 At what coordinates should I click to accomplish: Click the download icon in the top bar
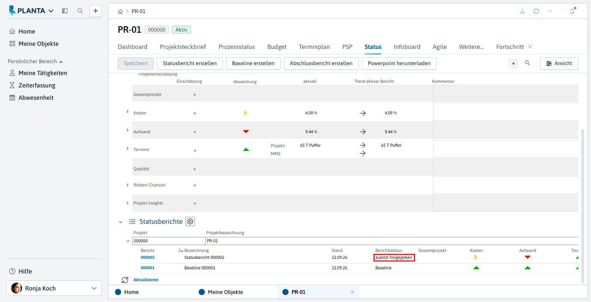(522, 11)
